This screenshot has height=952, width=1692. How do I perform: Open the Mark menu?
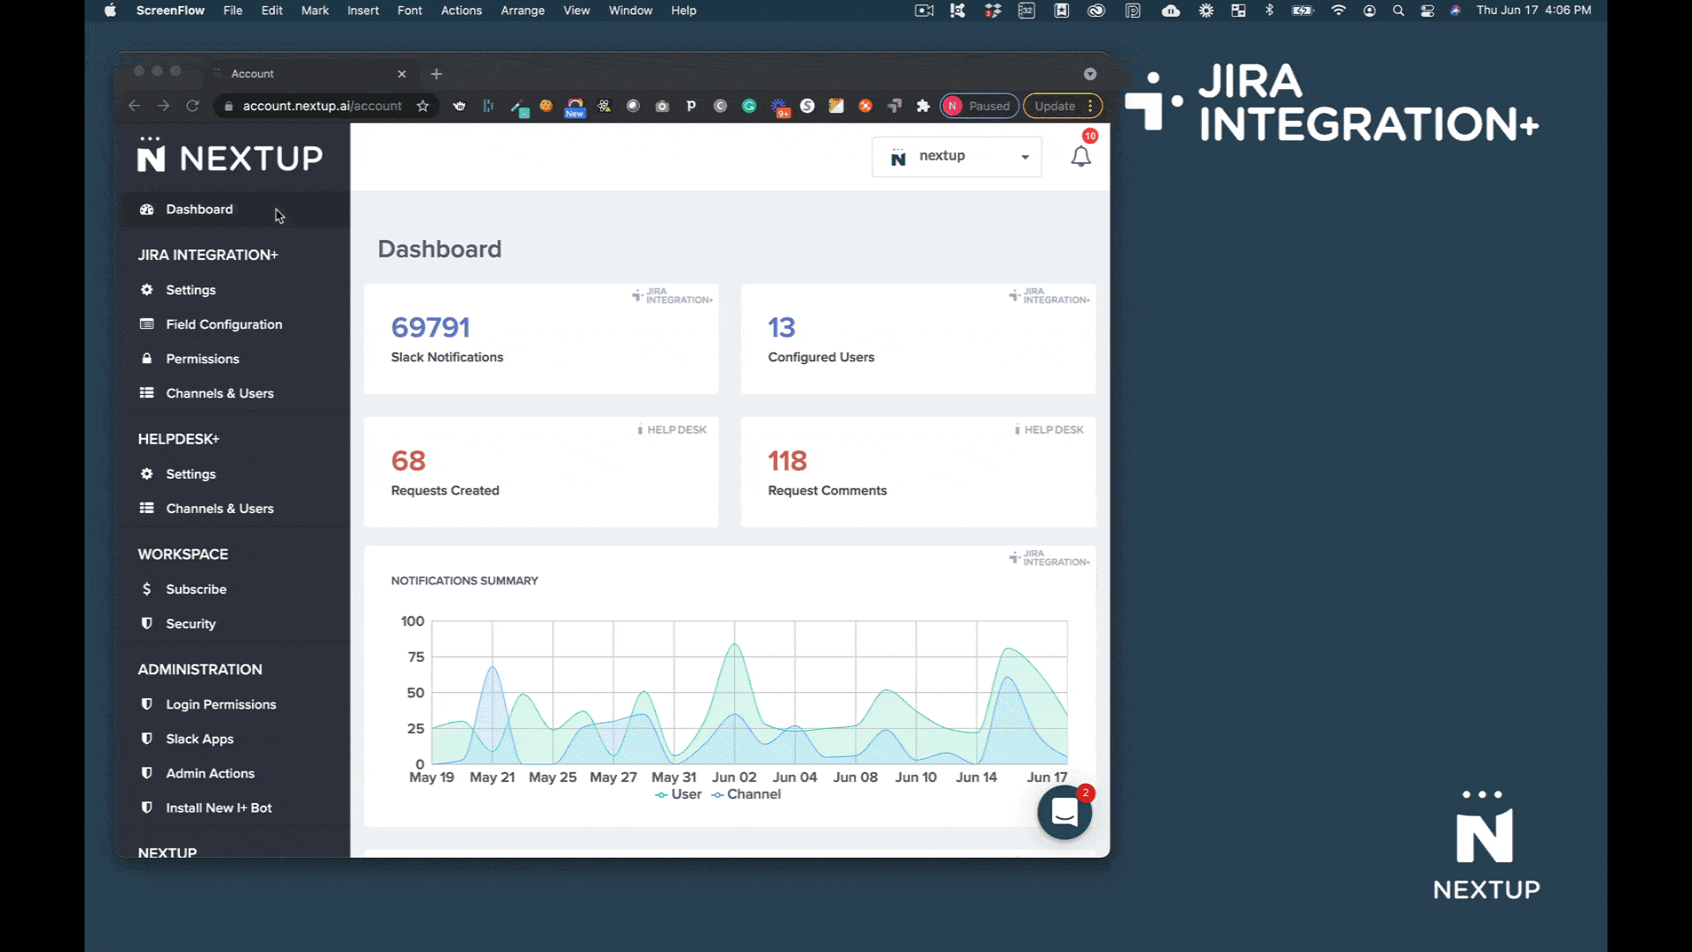[x=315, y=11]
